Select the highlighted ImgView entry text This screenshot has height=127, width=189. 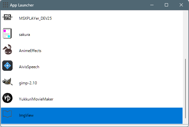pos(26,115)
